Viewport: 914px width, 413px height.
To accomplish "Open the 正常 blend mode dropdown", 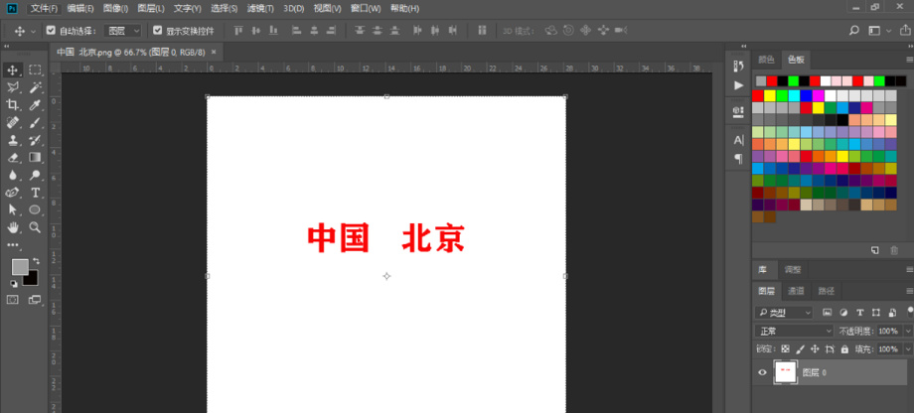I will (x=795, y=331).
